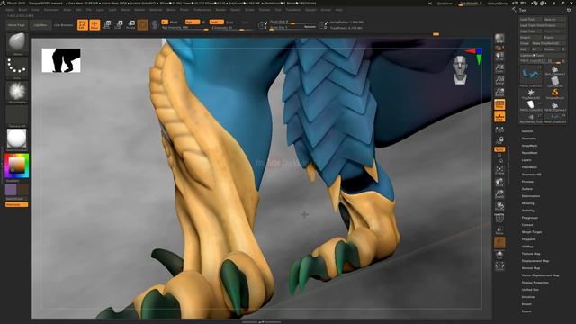576x324 pixels.
Task: Click the BPR render icon
Action: click(499, 39)
